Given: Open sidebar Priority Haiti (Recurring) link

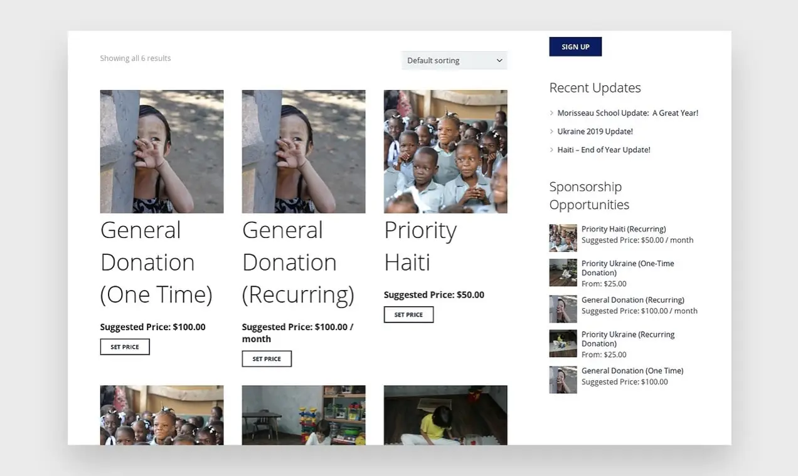Looking at the screenshot, I should coord(624,229).
